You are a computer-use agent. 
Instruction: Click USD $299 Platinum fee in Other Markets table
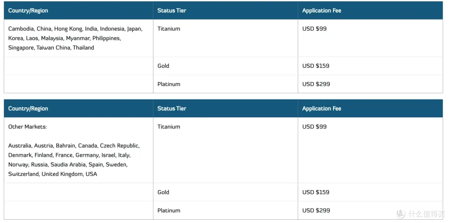pyautogui.click(x=316, y=211)
